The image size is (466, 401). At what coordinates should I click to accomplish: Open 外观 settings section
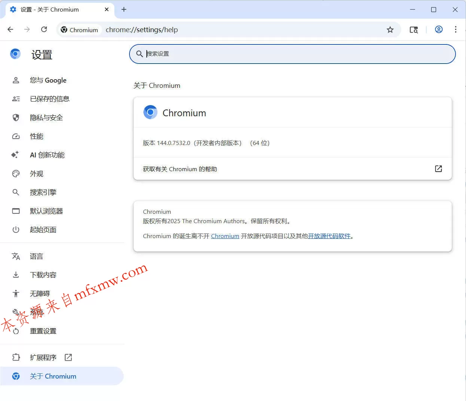(x=62, y=174)
